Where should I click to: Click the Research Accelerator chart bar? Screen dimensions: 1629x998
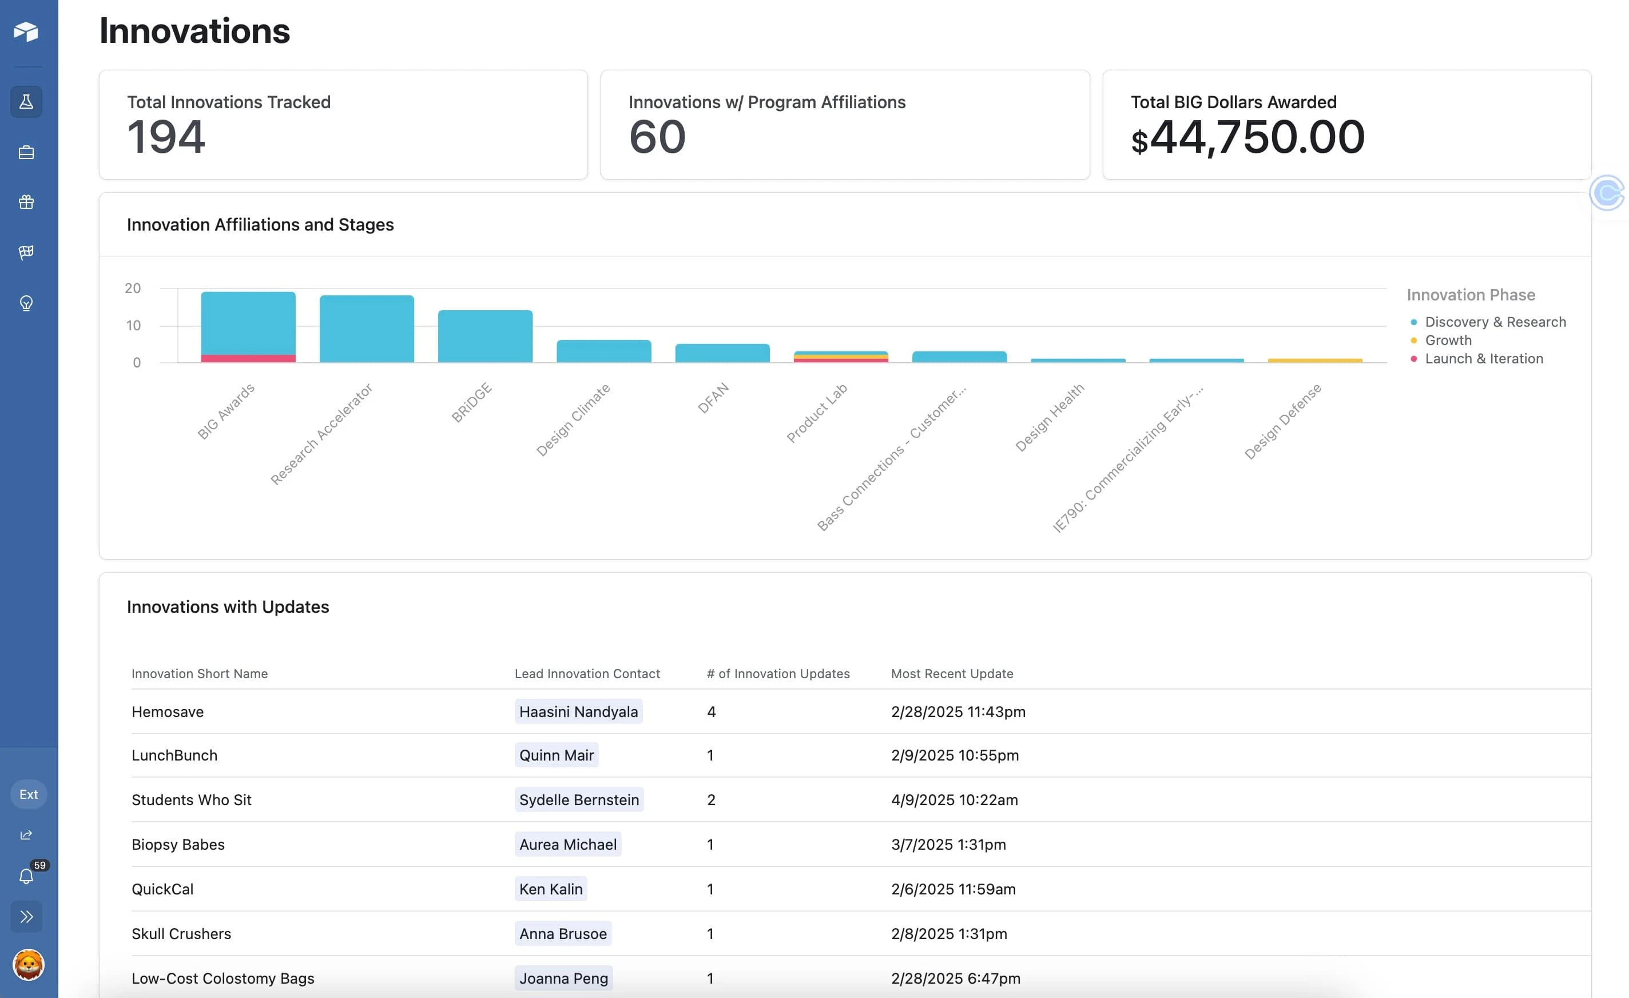coord(366,328)
